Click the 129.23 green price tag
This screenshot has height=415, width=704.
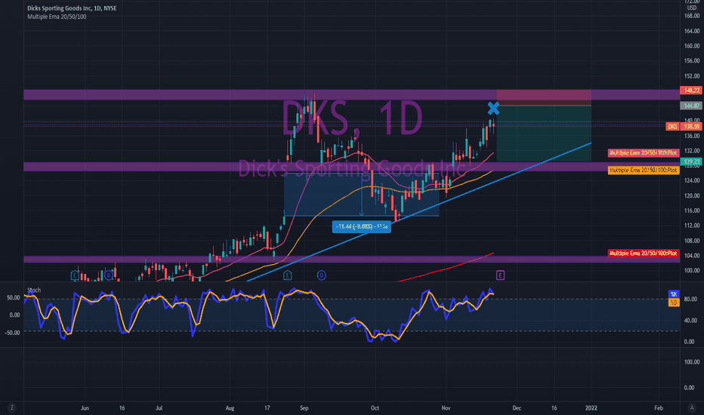pyautogui.click(x=691, y=161)
